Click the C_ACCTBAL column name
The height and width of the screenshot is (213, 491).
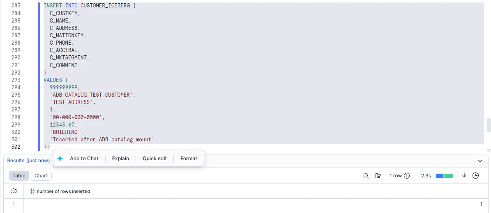coord(64,50)
